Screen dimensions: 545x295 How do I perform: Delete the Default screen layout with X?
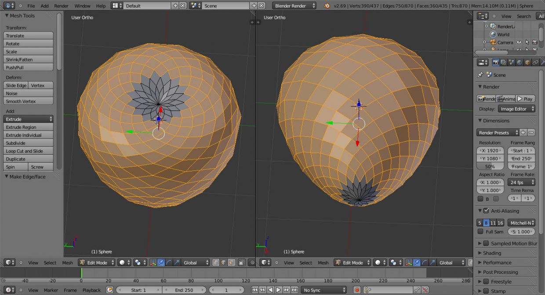click(x=183, y=6)
